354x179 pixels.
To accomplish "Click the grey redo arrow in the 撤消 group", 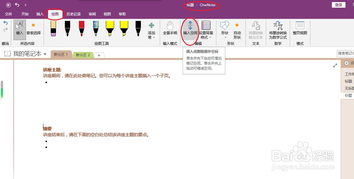I will pos(5,29).
